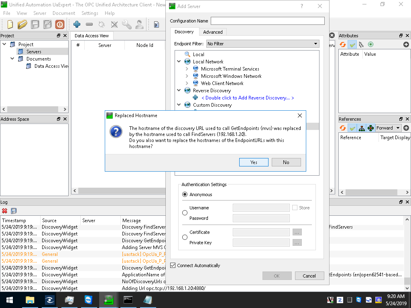
Task: Collapse the Reverse Discovery node
Action: (179, 90)
